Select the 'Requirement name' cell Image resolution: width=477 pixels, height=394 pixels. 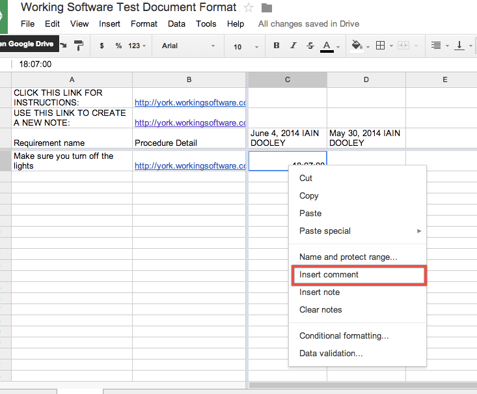pos(72,138)
